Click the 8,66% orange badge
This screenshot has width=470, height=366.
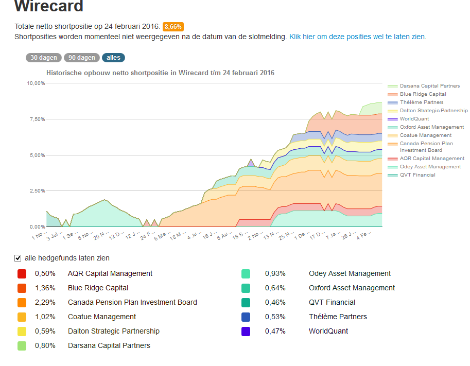coord(173,27)
